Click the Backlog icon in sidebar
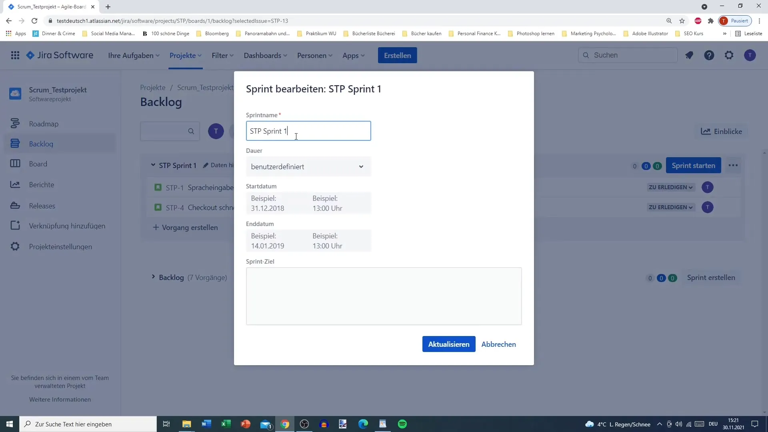This screenshot has width=768, height=432. pyautogui.click(x=15, y=143)
